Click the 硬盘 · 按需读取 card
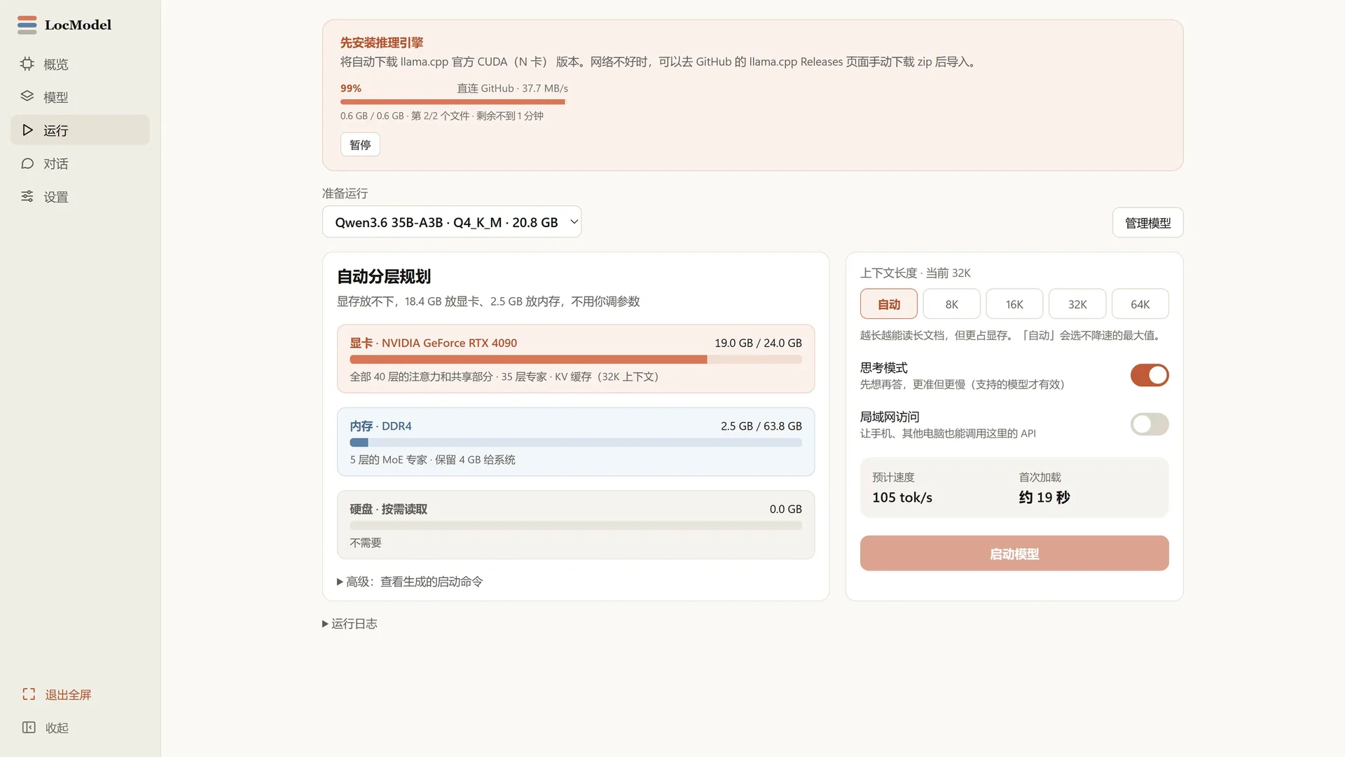This screenshot has width=1345, height=757. pos(576,525)
